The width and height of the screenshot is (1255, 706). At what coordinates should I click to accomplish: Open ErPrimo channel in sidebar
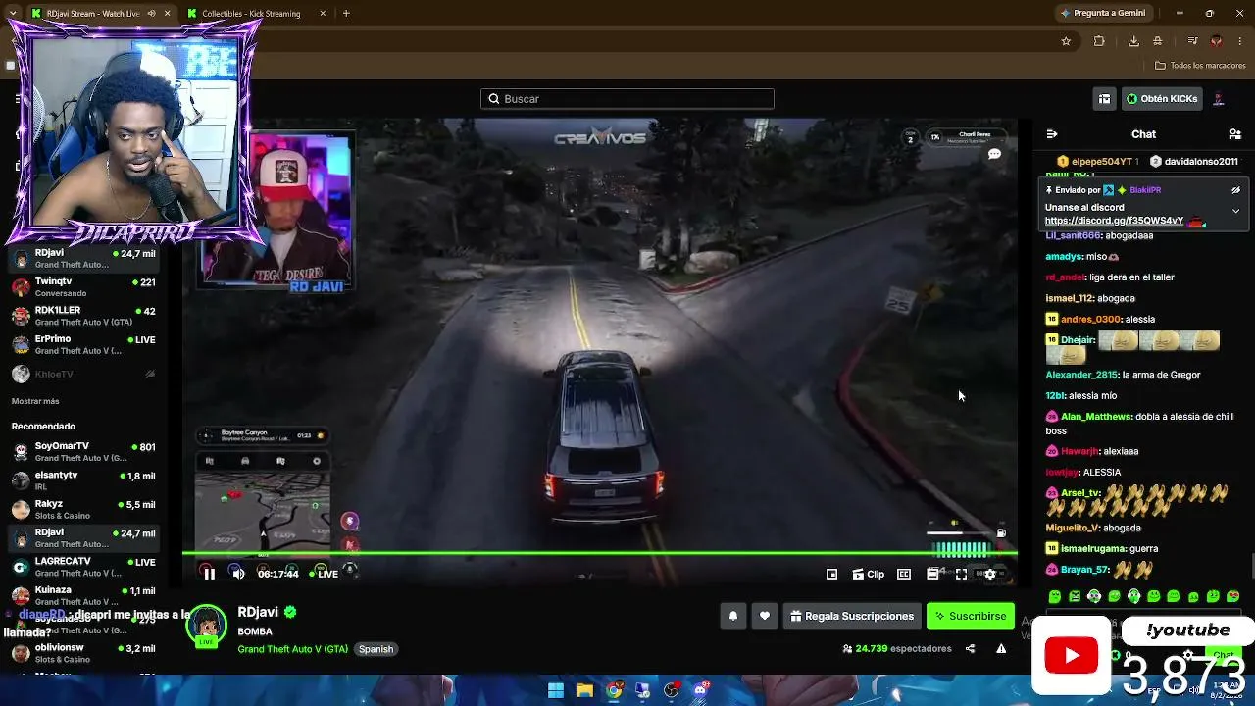point(83,344)
